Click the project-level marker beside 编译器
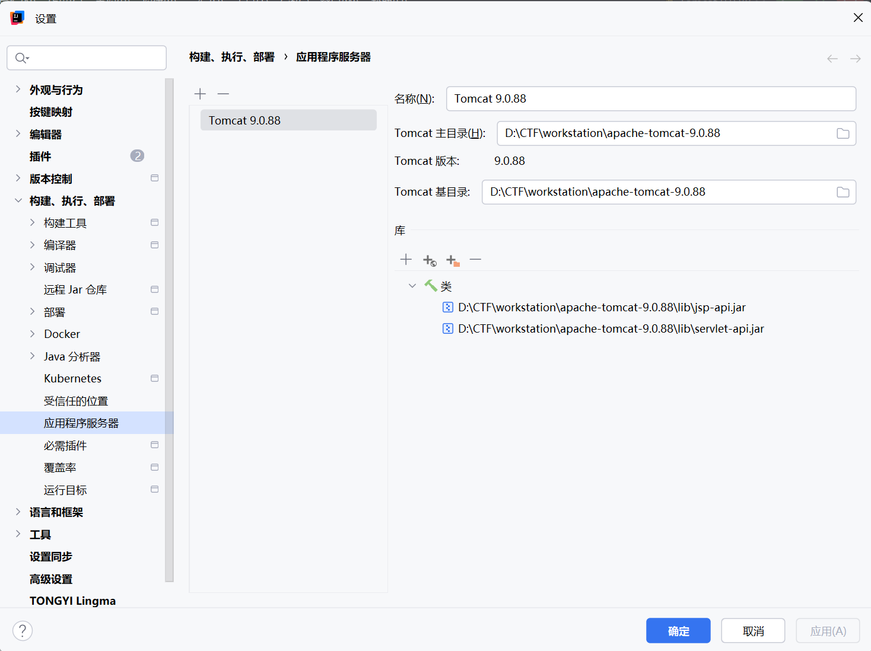Screen dimensions: 871x651 pyautogui.click(x=155, y=245)
